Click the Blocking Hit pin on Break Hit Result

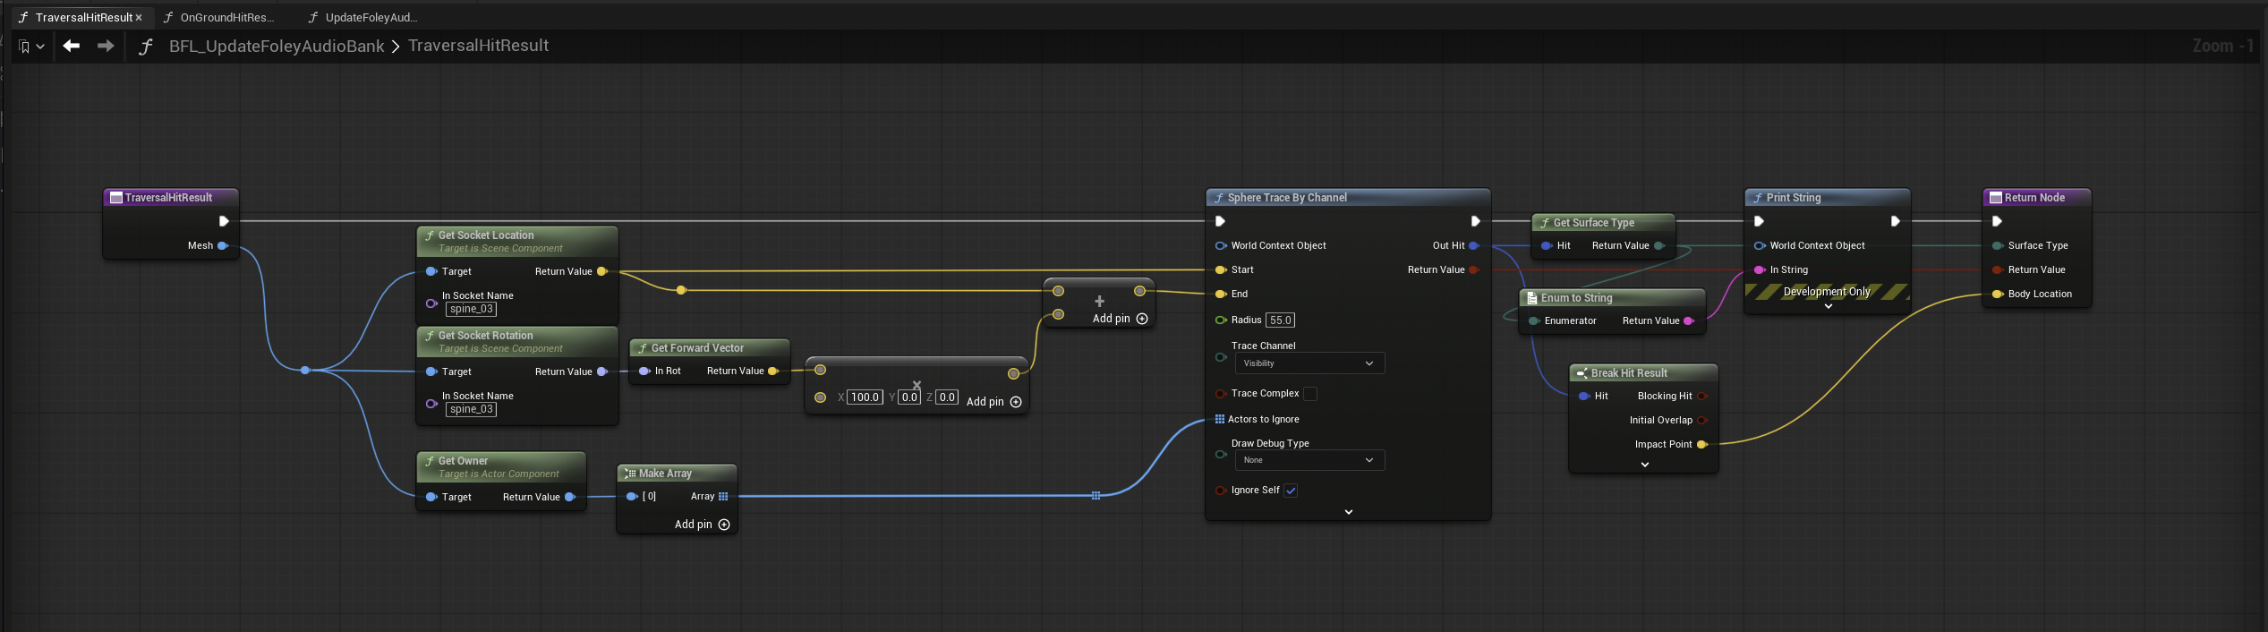[x=1701, y=396]
